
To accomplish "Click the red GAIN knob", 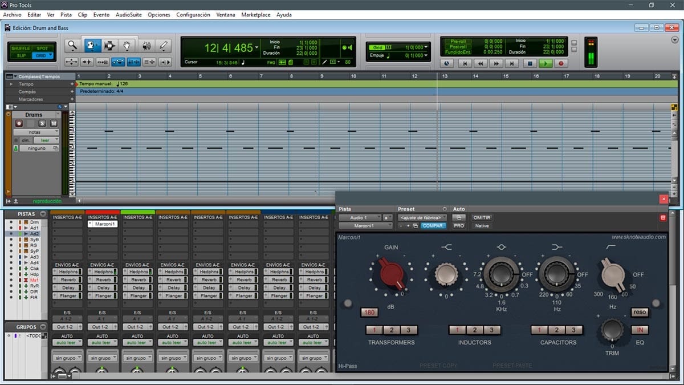I will [392, 274].
